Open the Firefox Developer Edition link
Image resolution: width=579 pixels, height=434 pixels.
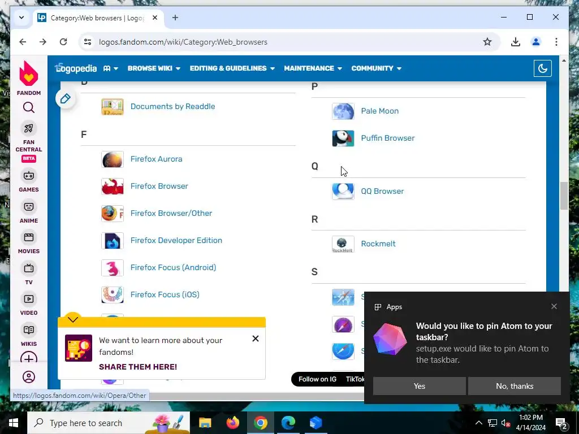tap(176, 240)
